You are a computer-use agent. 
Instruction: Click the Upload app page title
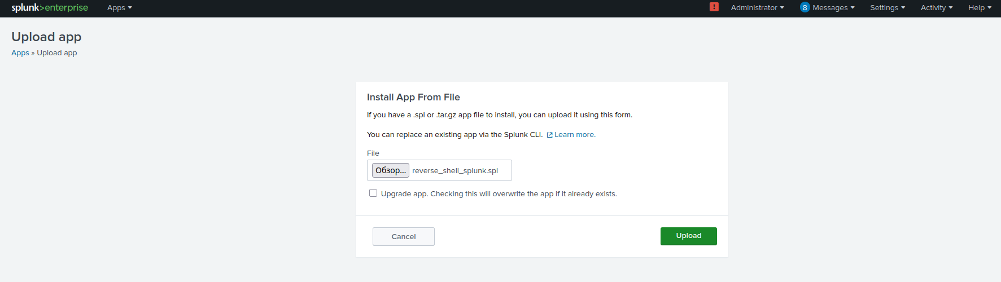[46, 37]
